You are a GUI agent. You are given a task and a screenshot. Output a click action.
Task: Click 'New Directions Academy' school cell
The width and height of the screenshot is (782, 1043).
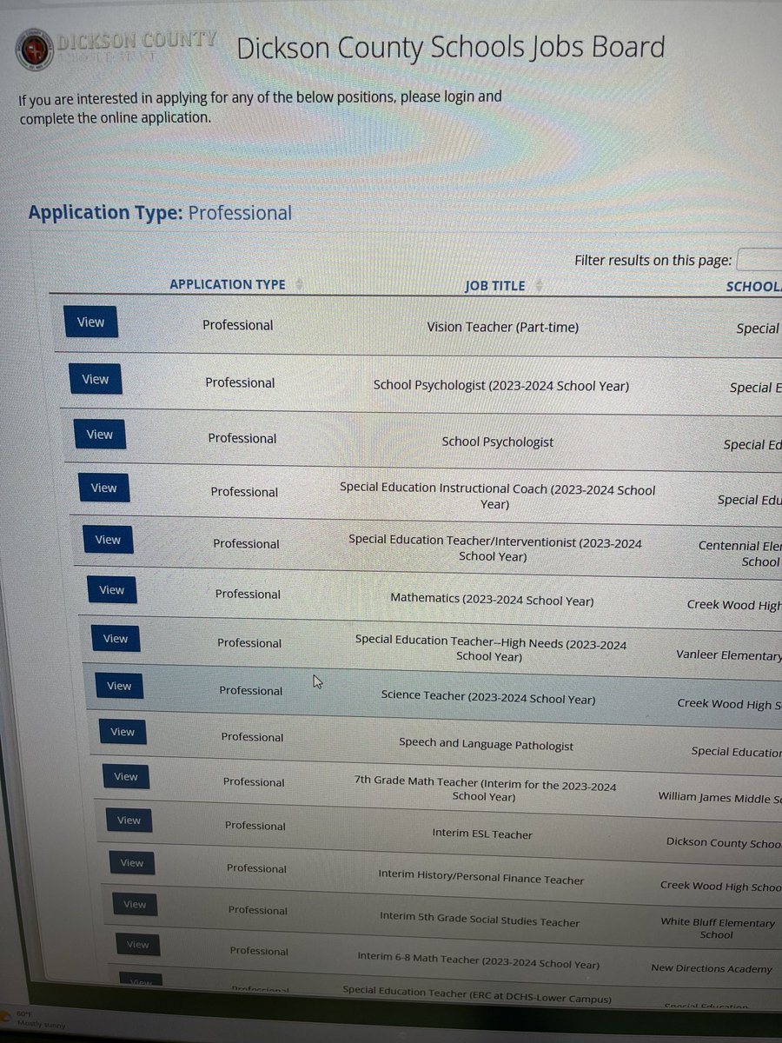point(712,968)
